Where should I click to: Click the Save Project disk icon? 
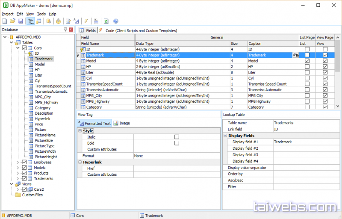[x=21, y=21]
